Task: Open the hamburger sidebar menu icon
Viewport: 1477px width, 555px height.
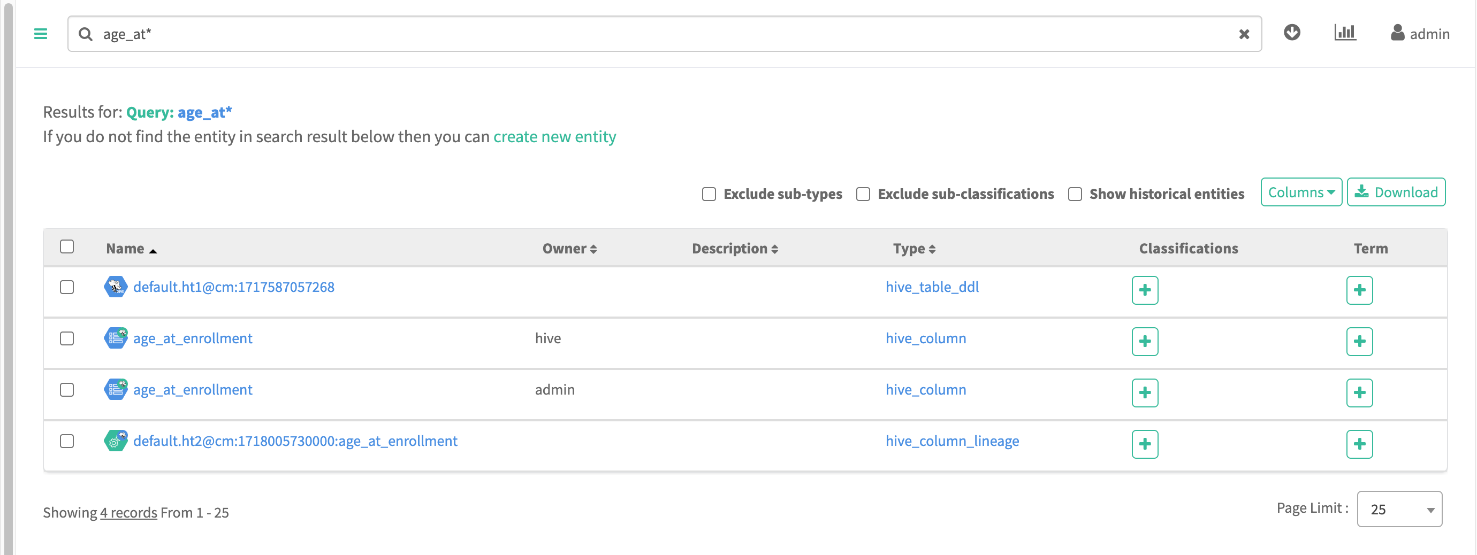Action: (41, 34)
